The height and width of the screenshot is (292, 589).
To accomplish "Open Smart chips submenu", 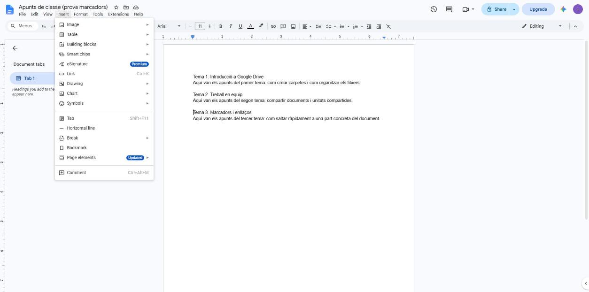I will [104, 54].
